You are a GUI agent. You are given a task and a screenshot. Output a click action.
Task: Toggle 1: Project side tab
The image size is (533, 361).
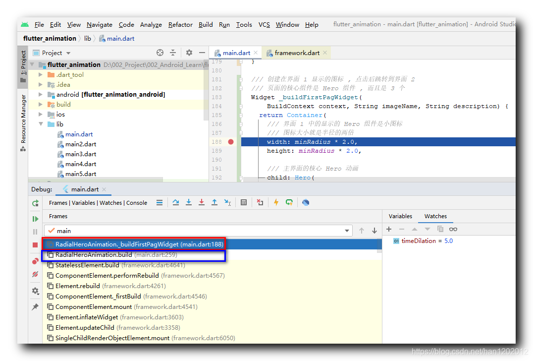(x=23, y=66)
